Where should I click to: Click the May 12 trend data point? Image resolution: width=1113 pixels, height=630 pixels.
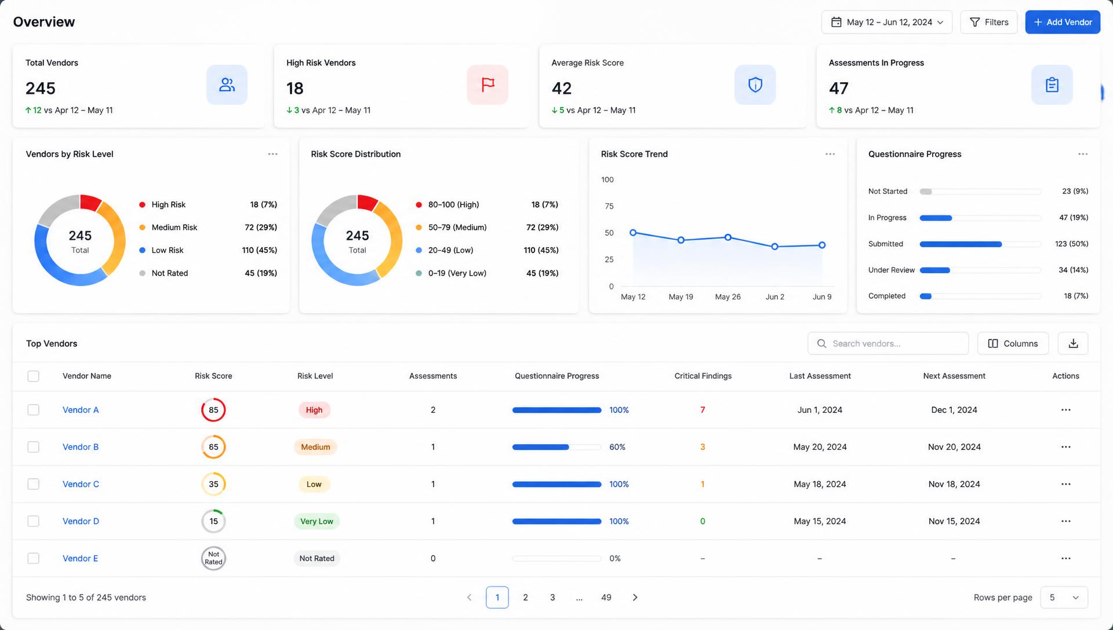pos(633,233)
